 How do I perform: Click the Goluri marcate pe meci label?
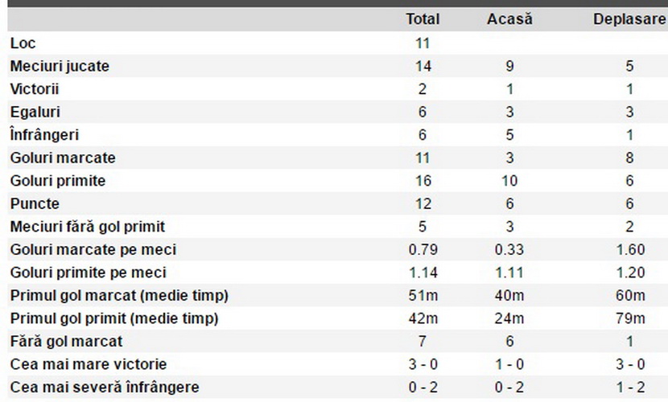coord(93,250)
